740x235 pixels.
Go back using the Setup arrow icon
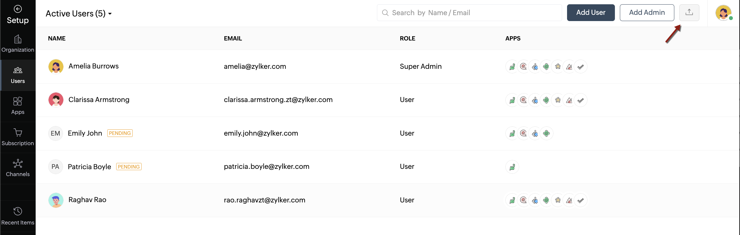pos(18,9)
